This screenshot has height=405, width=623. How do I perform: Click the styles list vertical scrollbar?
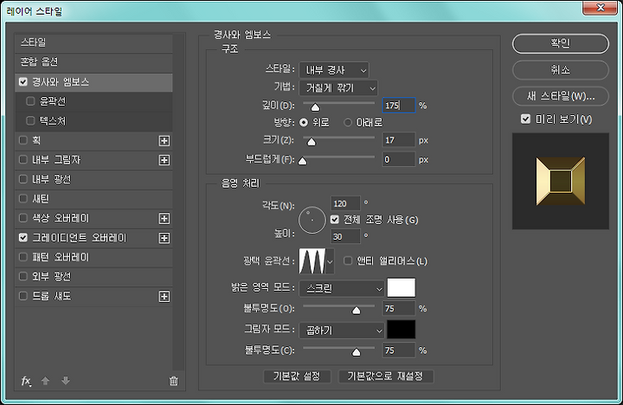tap(180, 202)
